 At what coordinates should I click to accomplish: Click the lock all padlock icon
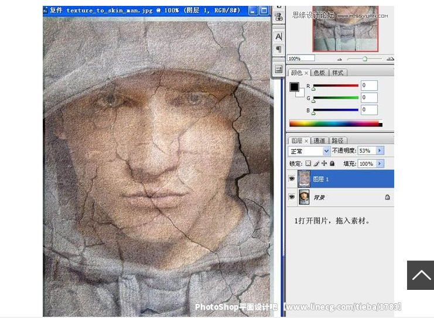click(332, 164)
